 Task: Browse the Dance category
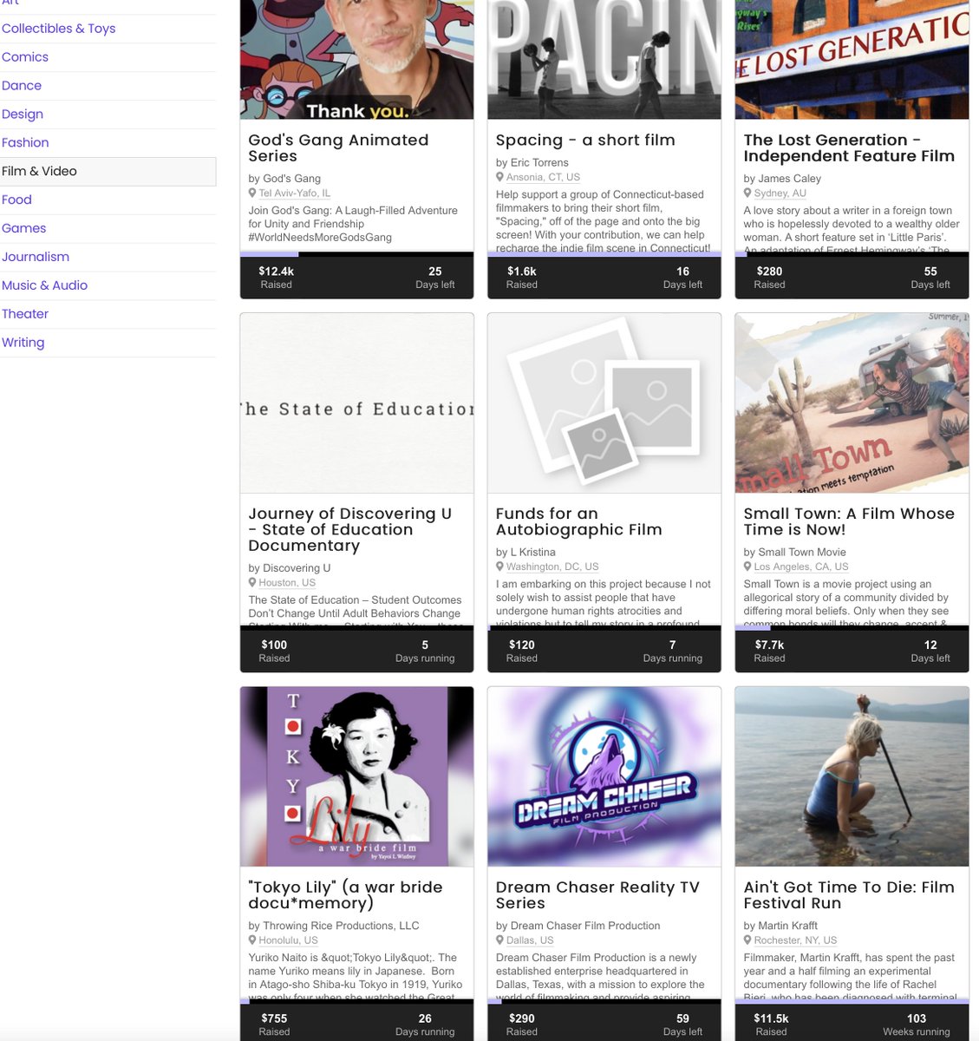click(x=22, y=86)
